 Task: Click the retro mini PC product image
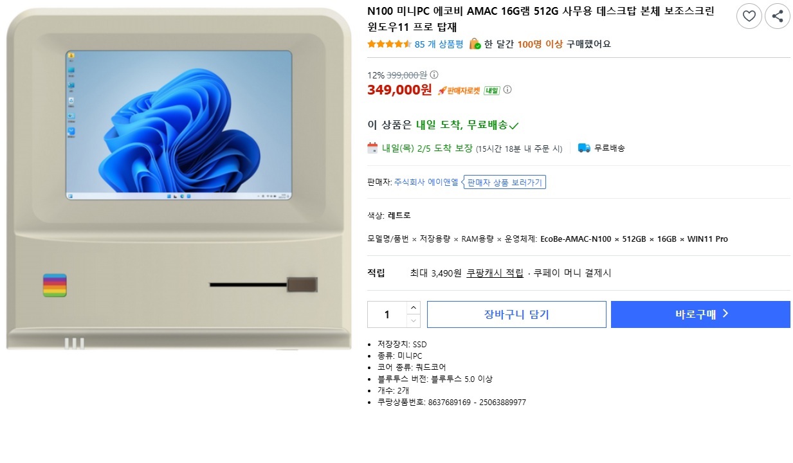pyautogui.click(x=179, y=179)
